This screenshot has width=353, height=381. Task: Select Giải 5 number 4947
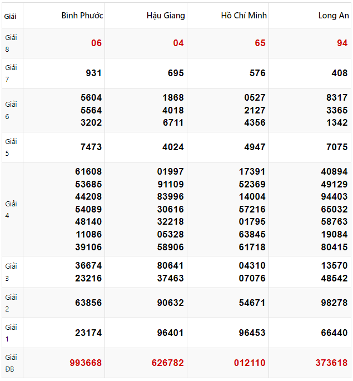click(255, 147)
